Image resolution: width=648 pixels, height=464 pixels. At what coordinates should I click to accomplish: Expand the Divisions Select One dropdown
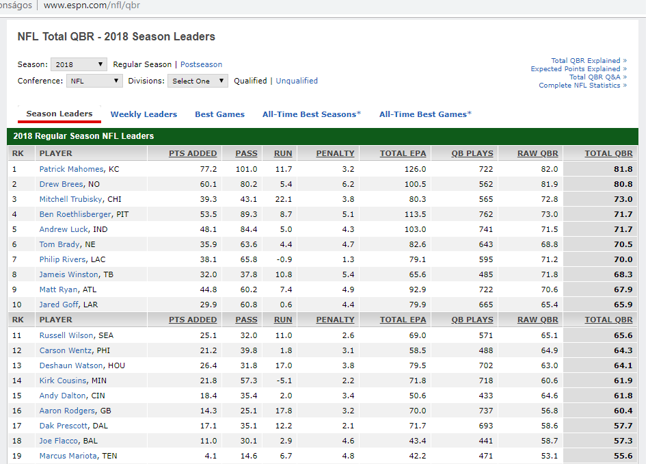(x=198, y=81)
